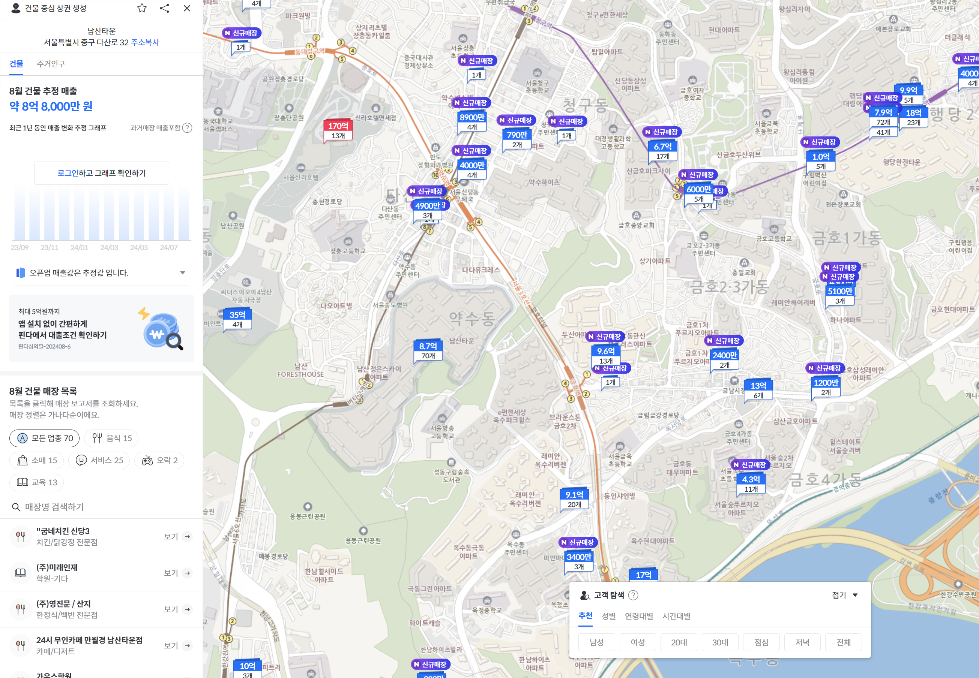Click the 790만 2개 map marker
This screenshot has height=678, width=979.
pyautogui.click(x=517, y=139)
